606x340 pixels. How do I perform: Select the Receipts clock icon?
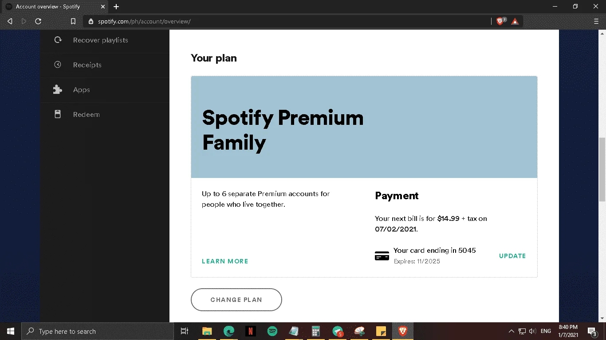[x=58, y=65]
